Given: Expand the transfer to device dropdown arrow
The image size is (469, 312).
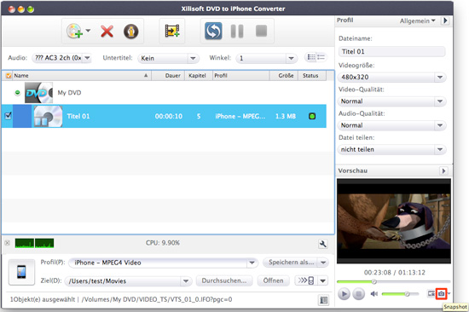Looking at the screenshot, I should pyautogui.click(x=323, y=281).
